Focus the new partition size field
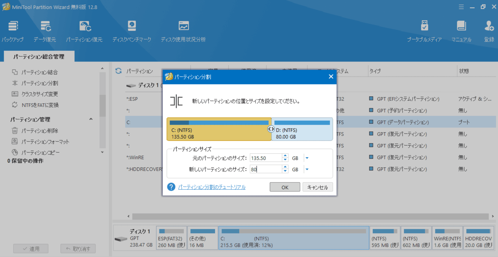 point(266,169)
